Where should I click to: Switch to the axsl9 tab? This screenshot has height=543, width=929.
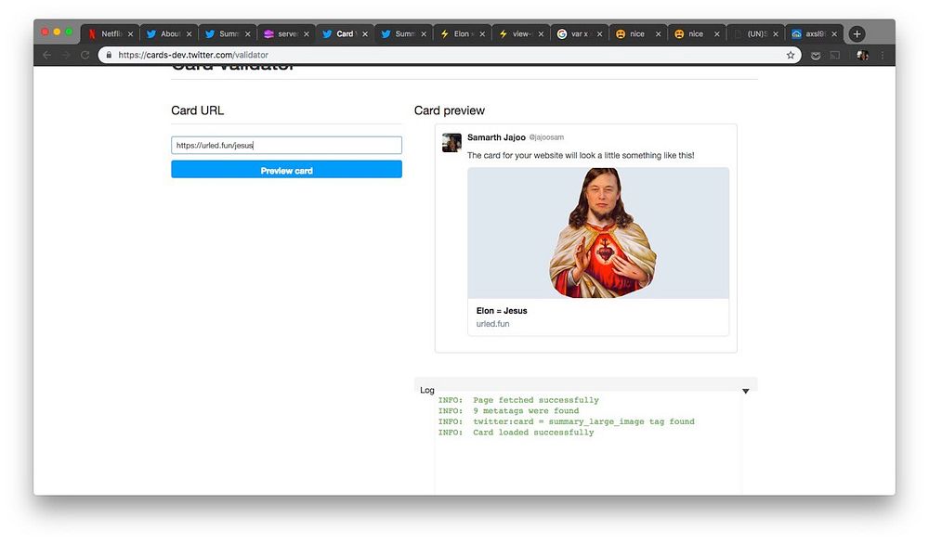coord(809,33)
